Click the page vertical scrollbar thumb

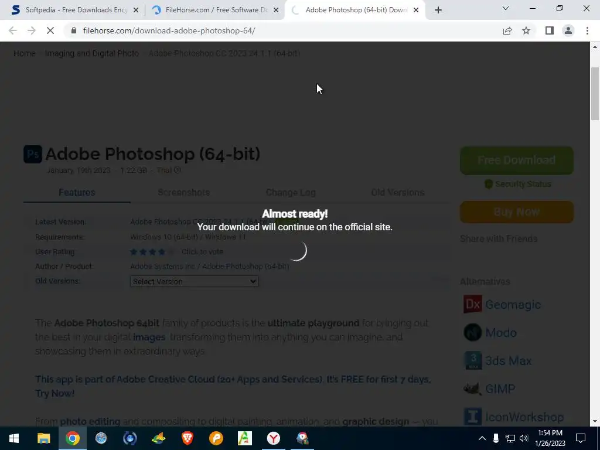click(595, 94)
